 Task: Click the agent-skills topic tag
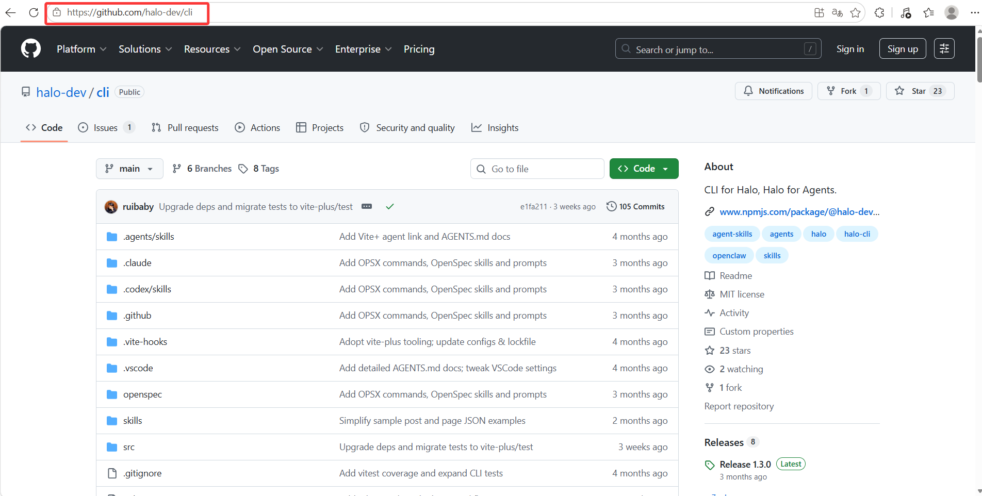click(732, 234)
